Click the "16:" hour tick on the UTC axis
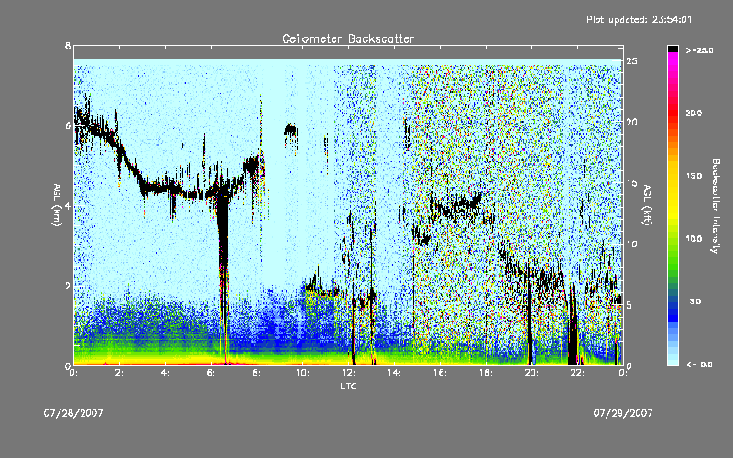Viewport: 733px width, 458px height. (x=440, y=373)
